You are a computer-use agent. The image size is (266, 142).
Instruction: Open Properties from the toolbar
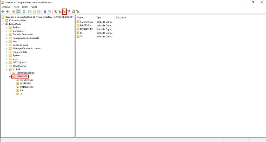[x=30, y=11]
